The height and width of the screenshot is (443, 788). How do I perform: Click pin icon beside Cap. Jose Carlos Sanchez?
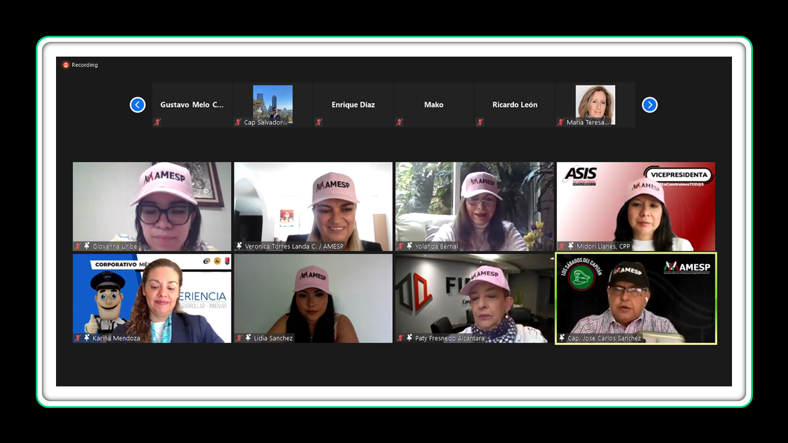[562, 338]
